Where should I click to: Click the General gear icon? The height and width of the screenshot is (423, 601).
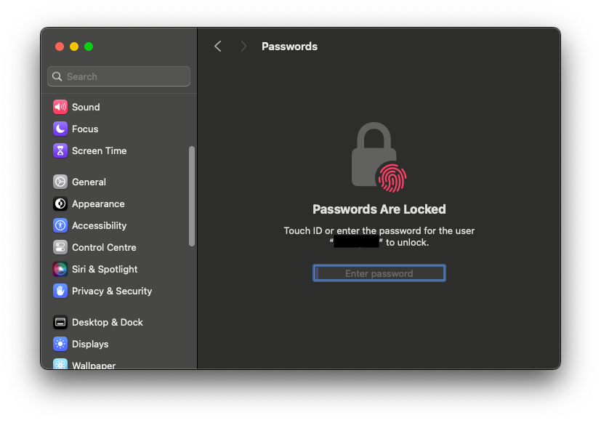(x=60, y=182)
